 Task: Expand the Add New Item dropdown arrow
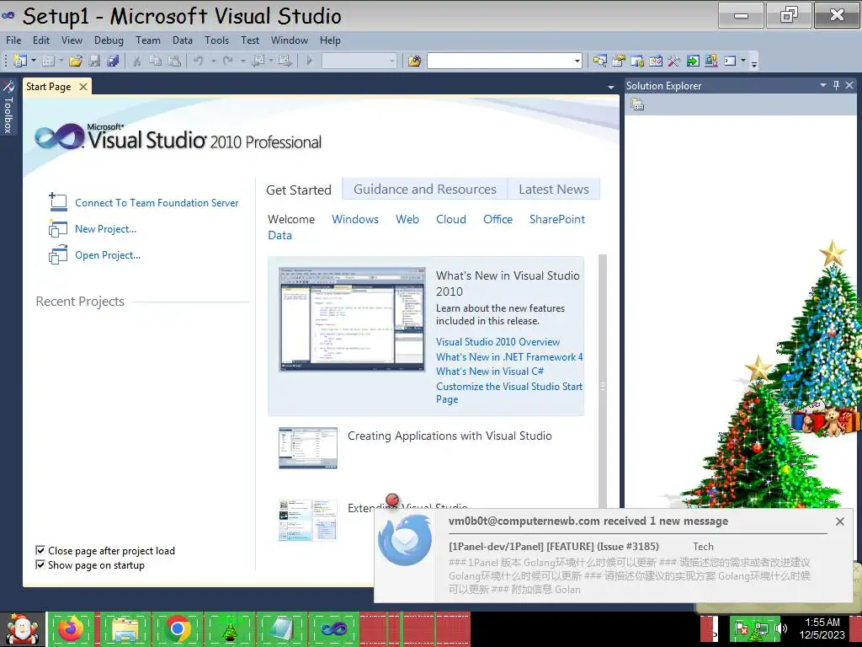point(61,61)
